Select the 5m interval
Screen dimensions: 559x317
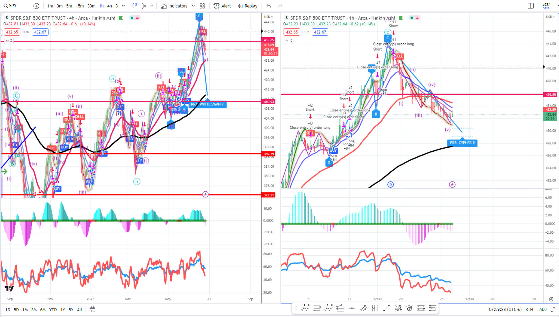click(69, 6)
